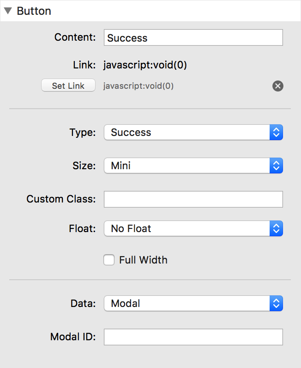Collapse the Button section disclosure triangle

8,11
